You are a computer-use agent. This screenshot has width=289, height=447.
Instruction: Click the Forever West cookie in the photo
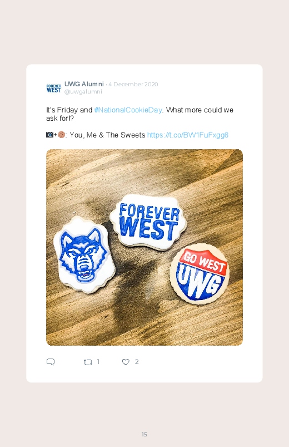(x=148, y=222)
